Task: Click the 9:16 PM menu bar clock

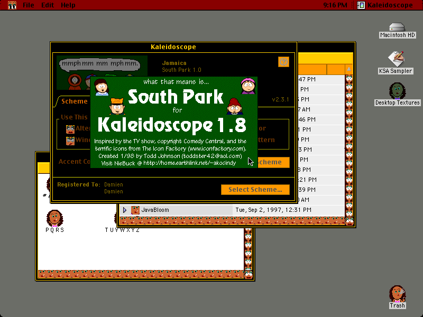Action: click(x=335, y=5)
